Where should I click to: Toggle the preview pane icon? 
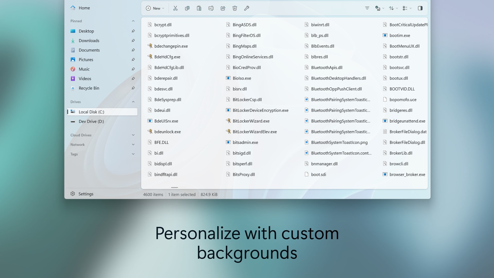420,8
